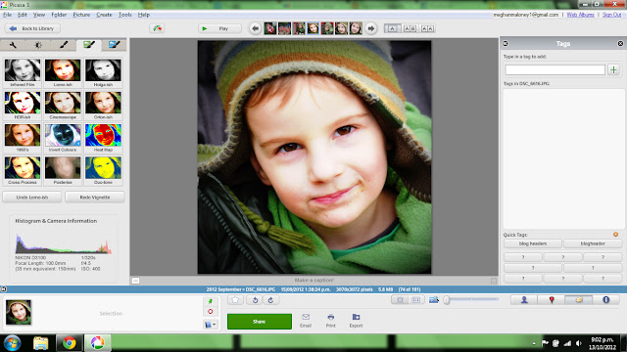This screenshot has height=352, width=627.
Task: Add a star to the photo
Action: [235, 300]
